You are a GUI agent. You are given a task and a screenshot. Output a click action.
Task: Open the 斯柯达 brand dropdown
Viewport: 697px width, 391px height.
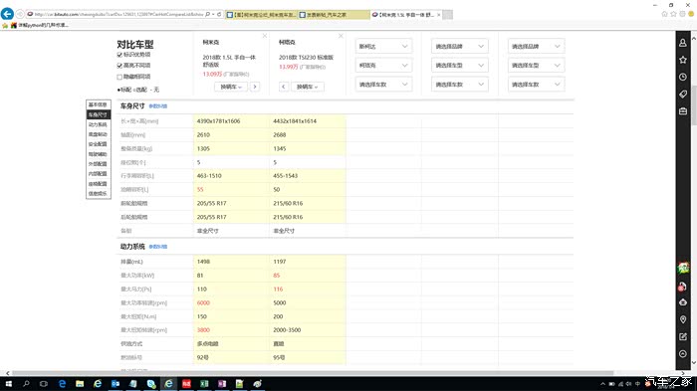click(383, 46)
